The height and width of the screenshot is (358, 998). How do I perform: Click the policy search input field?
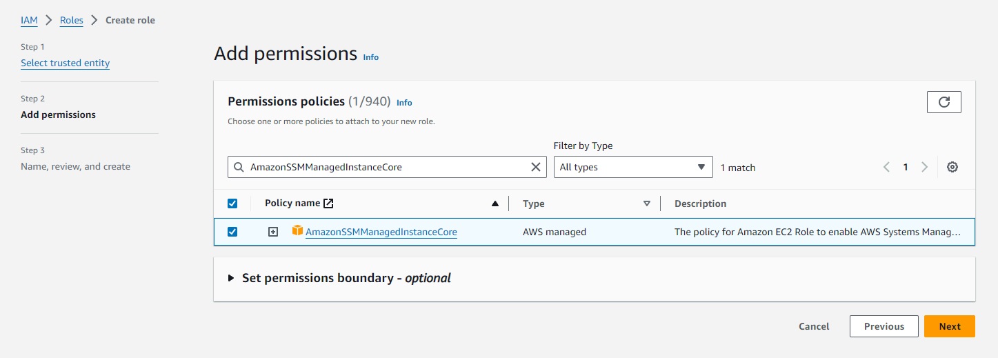point(386,167)
